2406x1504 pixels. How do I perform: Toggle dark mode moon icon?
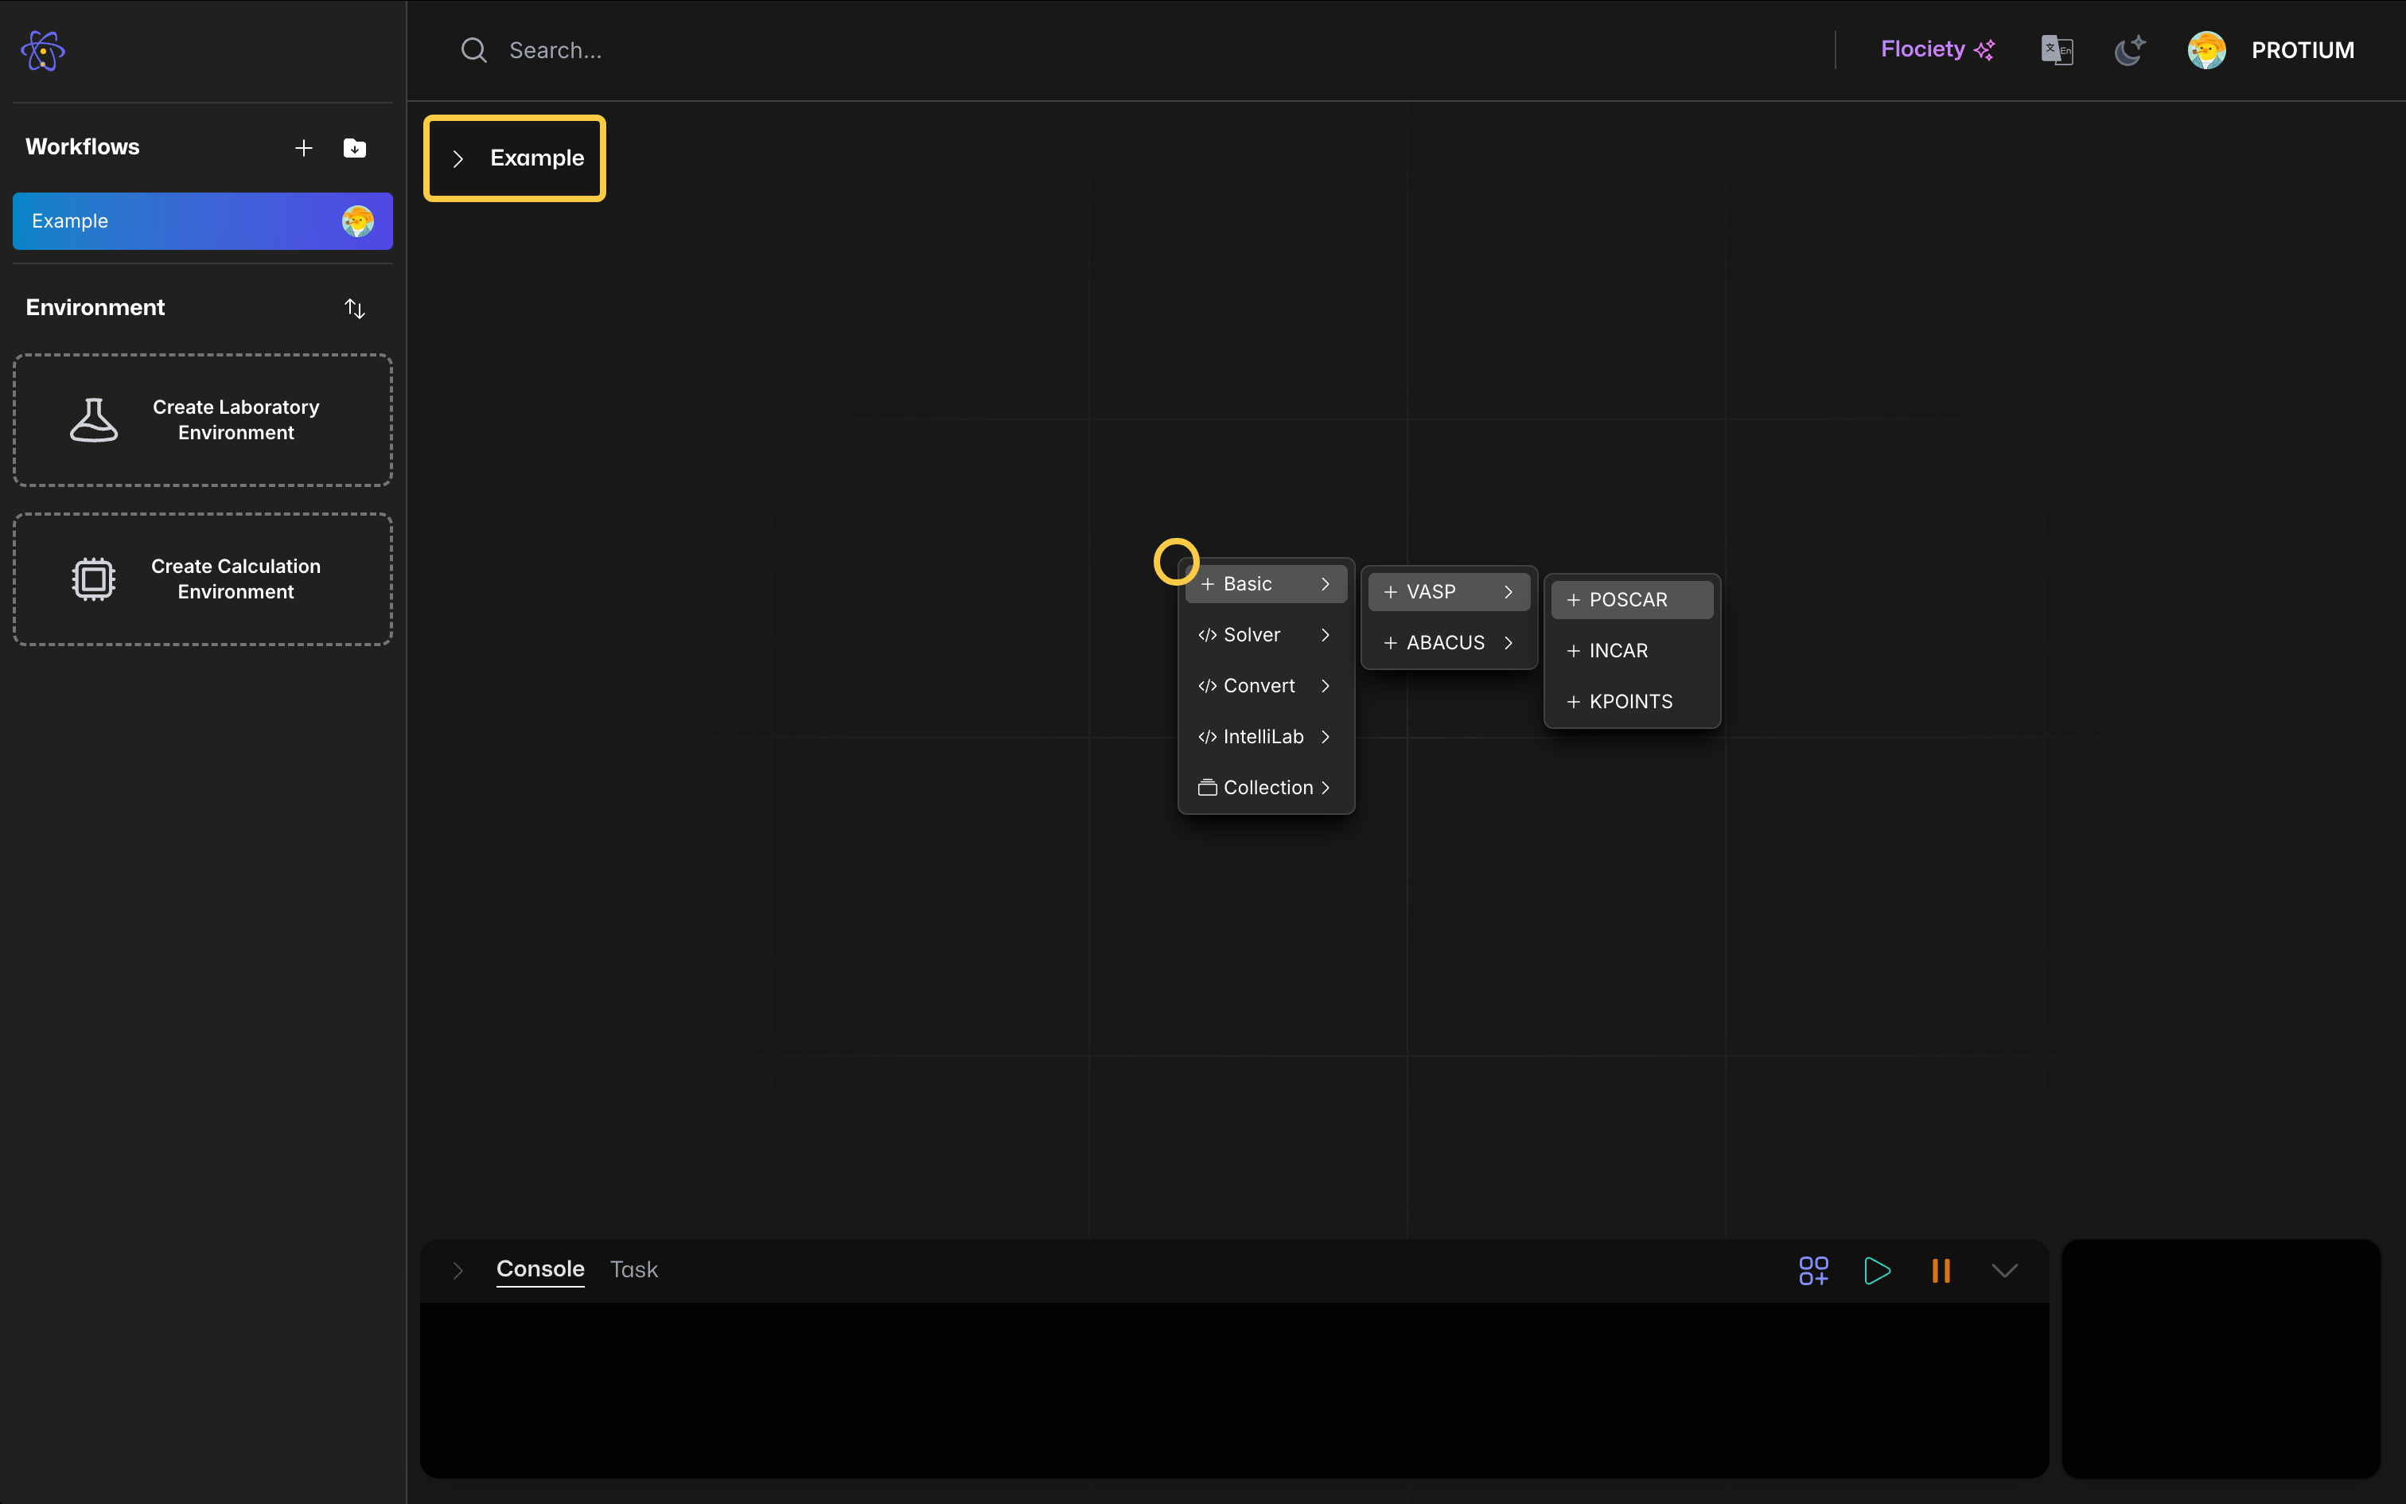pyautogui.click(x=2128, y=49)
